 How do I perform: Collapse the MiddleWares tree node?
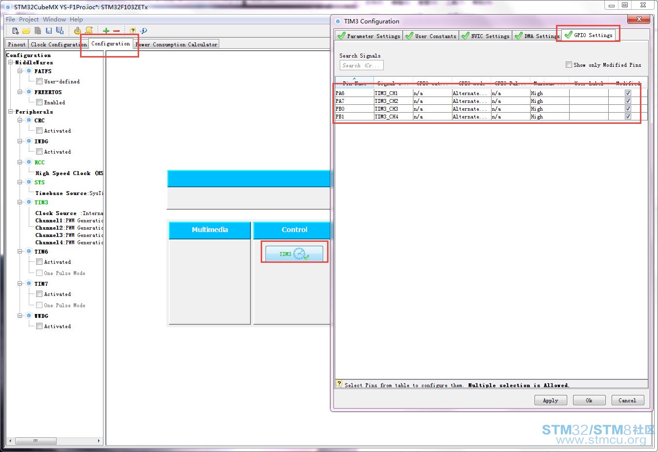tap(10, 62)
